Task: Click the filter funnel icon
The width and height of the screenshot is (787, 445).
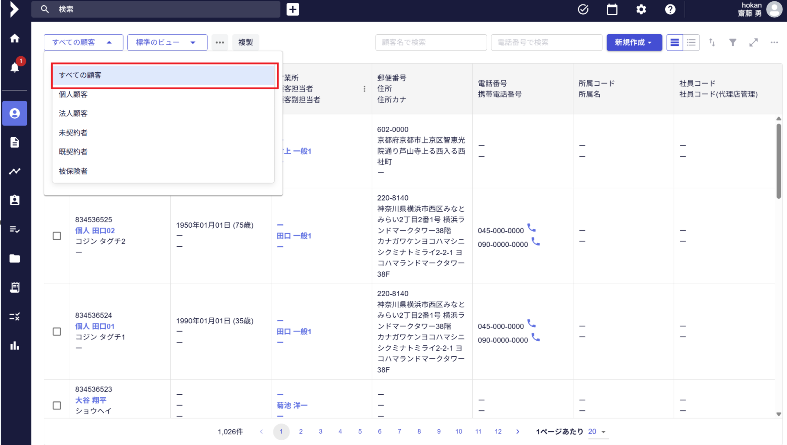Action: pos(732,42)
